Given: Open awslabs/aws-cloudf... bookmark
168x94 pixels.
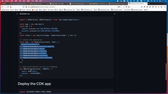Looking at the screenshot, I should point(104,10).
